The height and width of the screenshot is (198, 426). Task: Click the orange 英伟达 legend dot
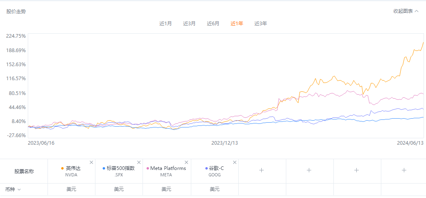pyautogui.click(x=62, y=168)
